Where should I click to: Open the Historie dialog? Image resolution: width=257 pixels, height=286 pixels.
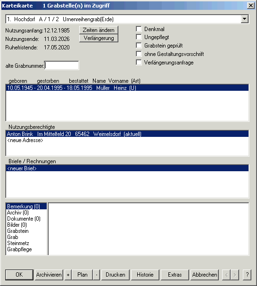coord(145,275)
